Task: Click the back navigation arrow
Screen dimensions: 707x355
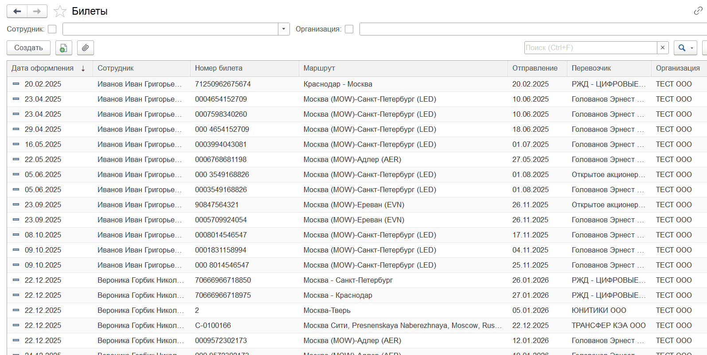Action: point(17,12)
